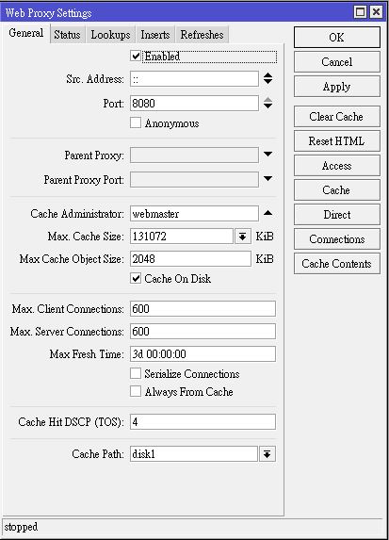Viewport: 389px width, 540px height.
Task: Click Max Fresh Time field
Action: [203, 354]
